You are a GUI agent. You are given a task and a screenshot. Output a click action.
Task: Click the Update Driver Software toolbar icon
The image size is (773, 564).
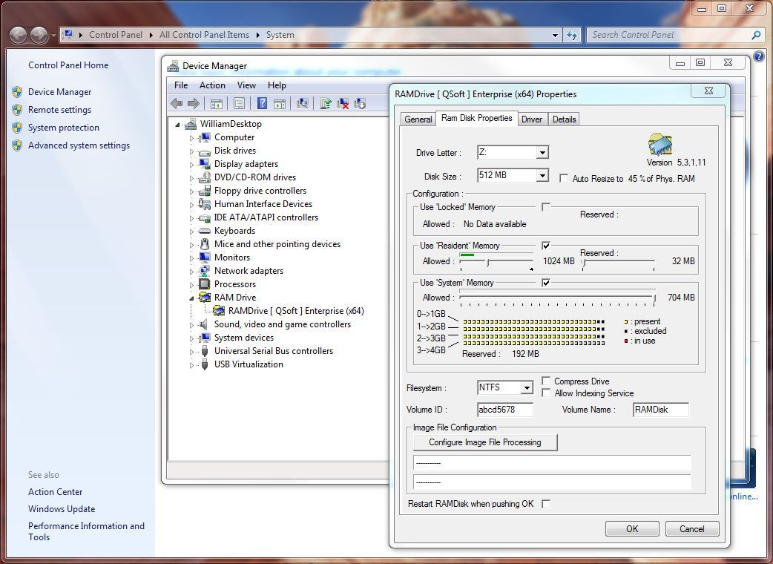point(325,104)
